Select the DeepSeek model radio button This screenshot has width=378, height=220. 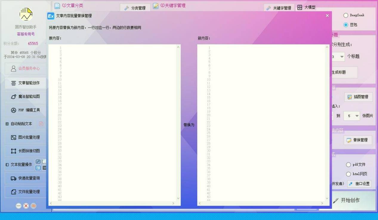tap(346, 15)
